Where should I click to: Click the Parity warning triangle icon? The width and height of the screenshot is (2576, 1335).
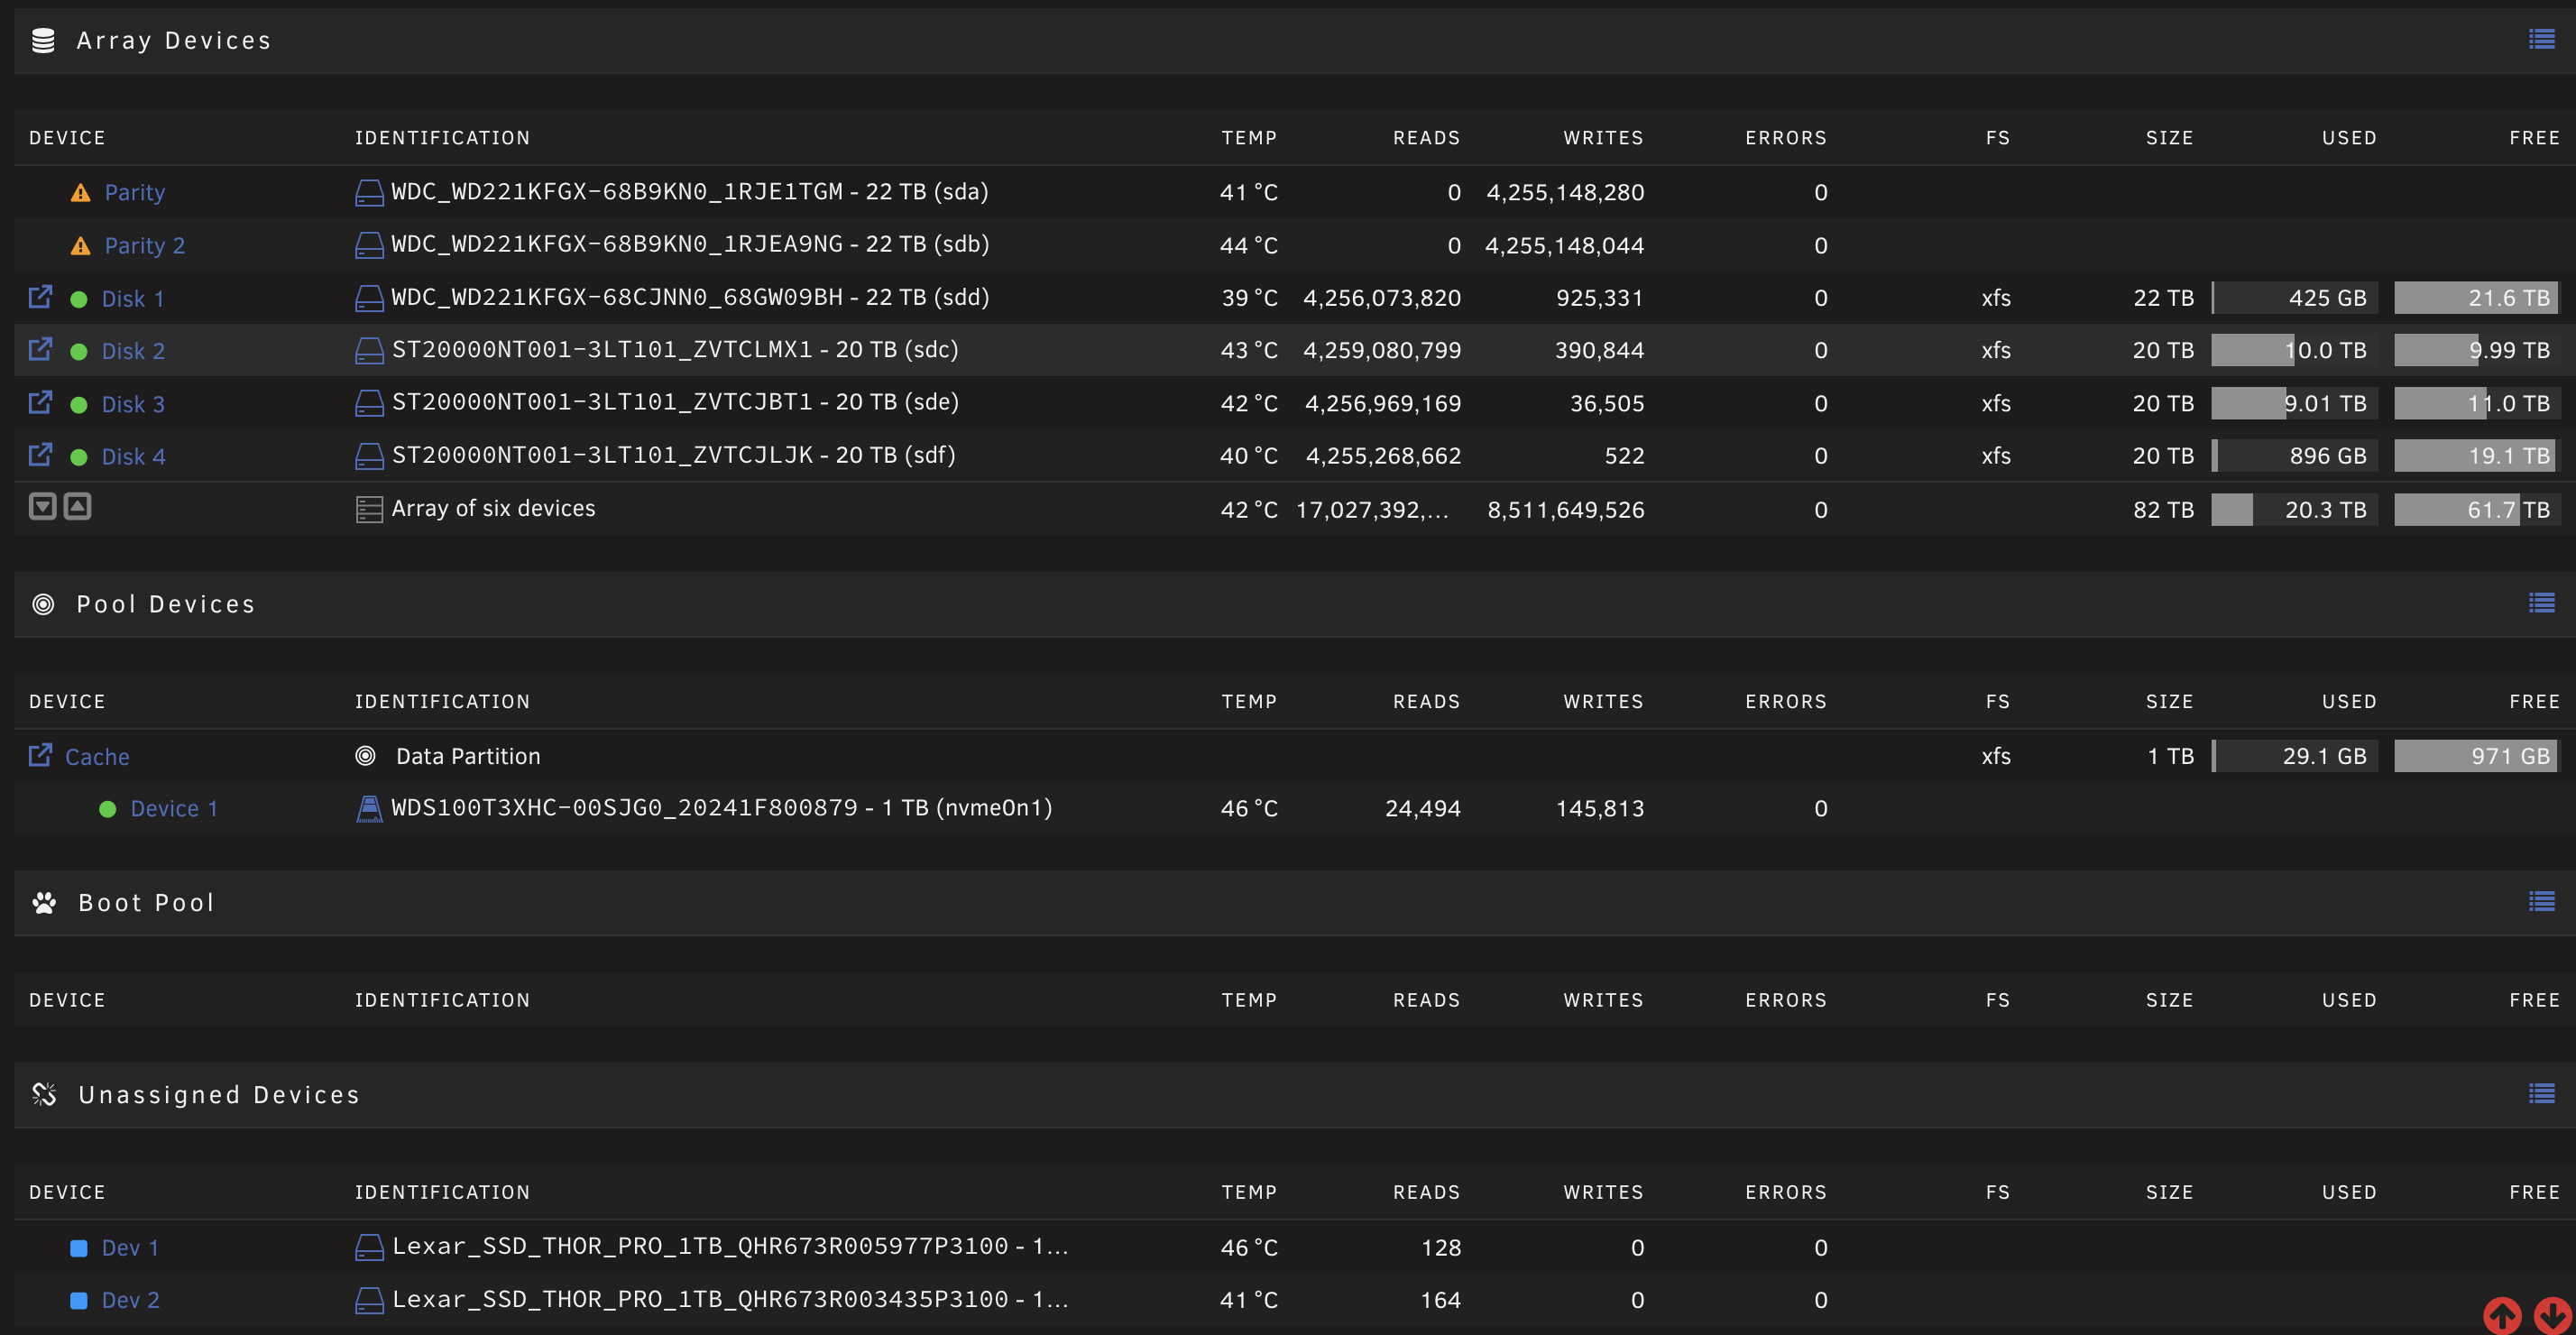click(x=81, y=192)
